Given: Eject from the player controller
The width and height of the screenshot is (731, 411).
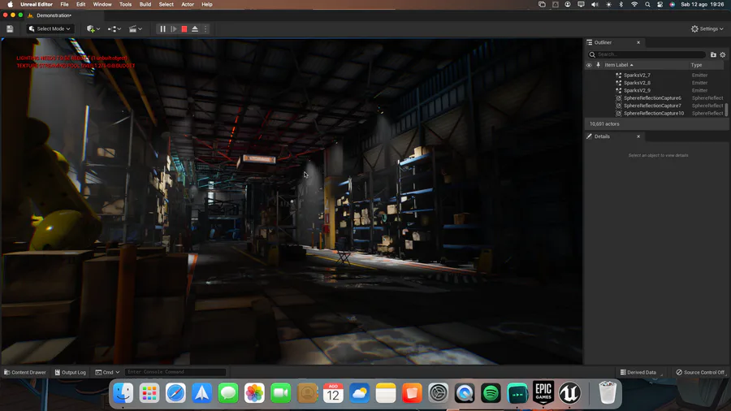Looking at the screenshot, I should 195,29.
